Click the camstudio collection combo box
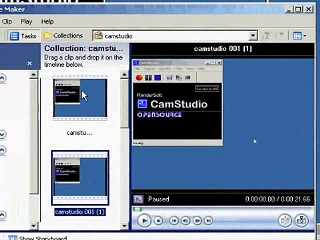 [175, 36]
